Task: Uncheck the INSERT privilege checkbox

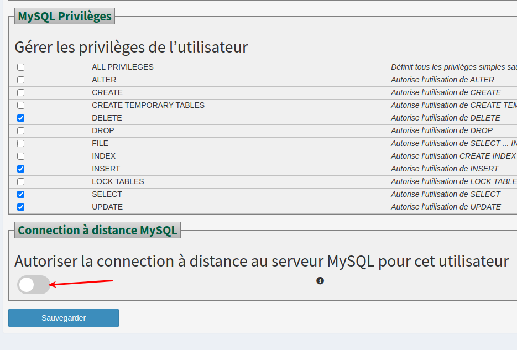Action: [21, 169]
